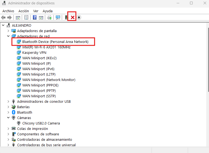
Task: Click the Baterías category icon
Action: tap(13, 107)
